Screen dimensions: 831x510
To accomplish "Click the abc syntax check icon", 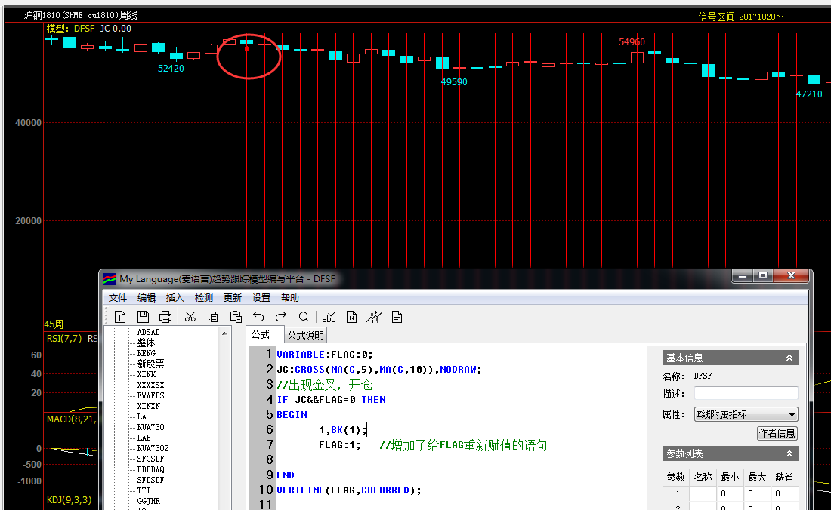I will click(329, 317).
